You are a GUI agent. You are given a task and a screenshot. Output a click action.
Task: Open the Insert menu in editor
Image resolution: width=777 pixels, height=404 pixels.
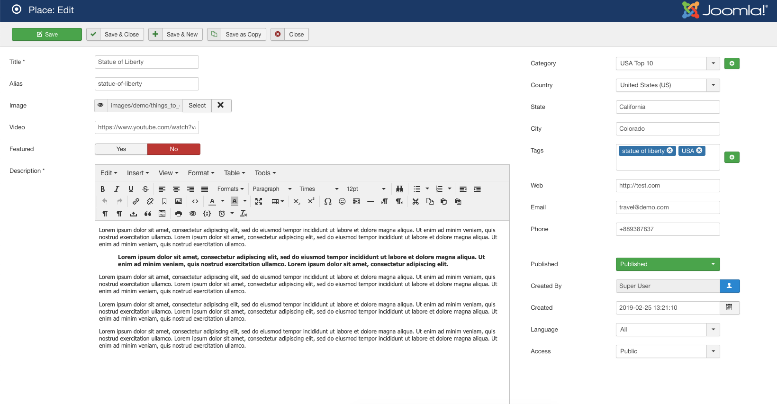coord(138,173)
